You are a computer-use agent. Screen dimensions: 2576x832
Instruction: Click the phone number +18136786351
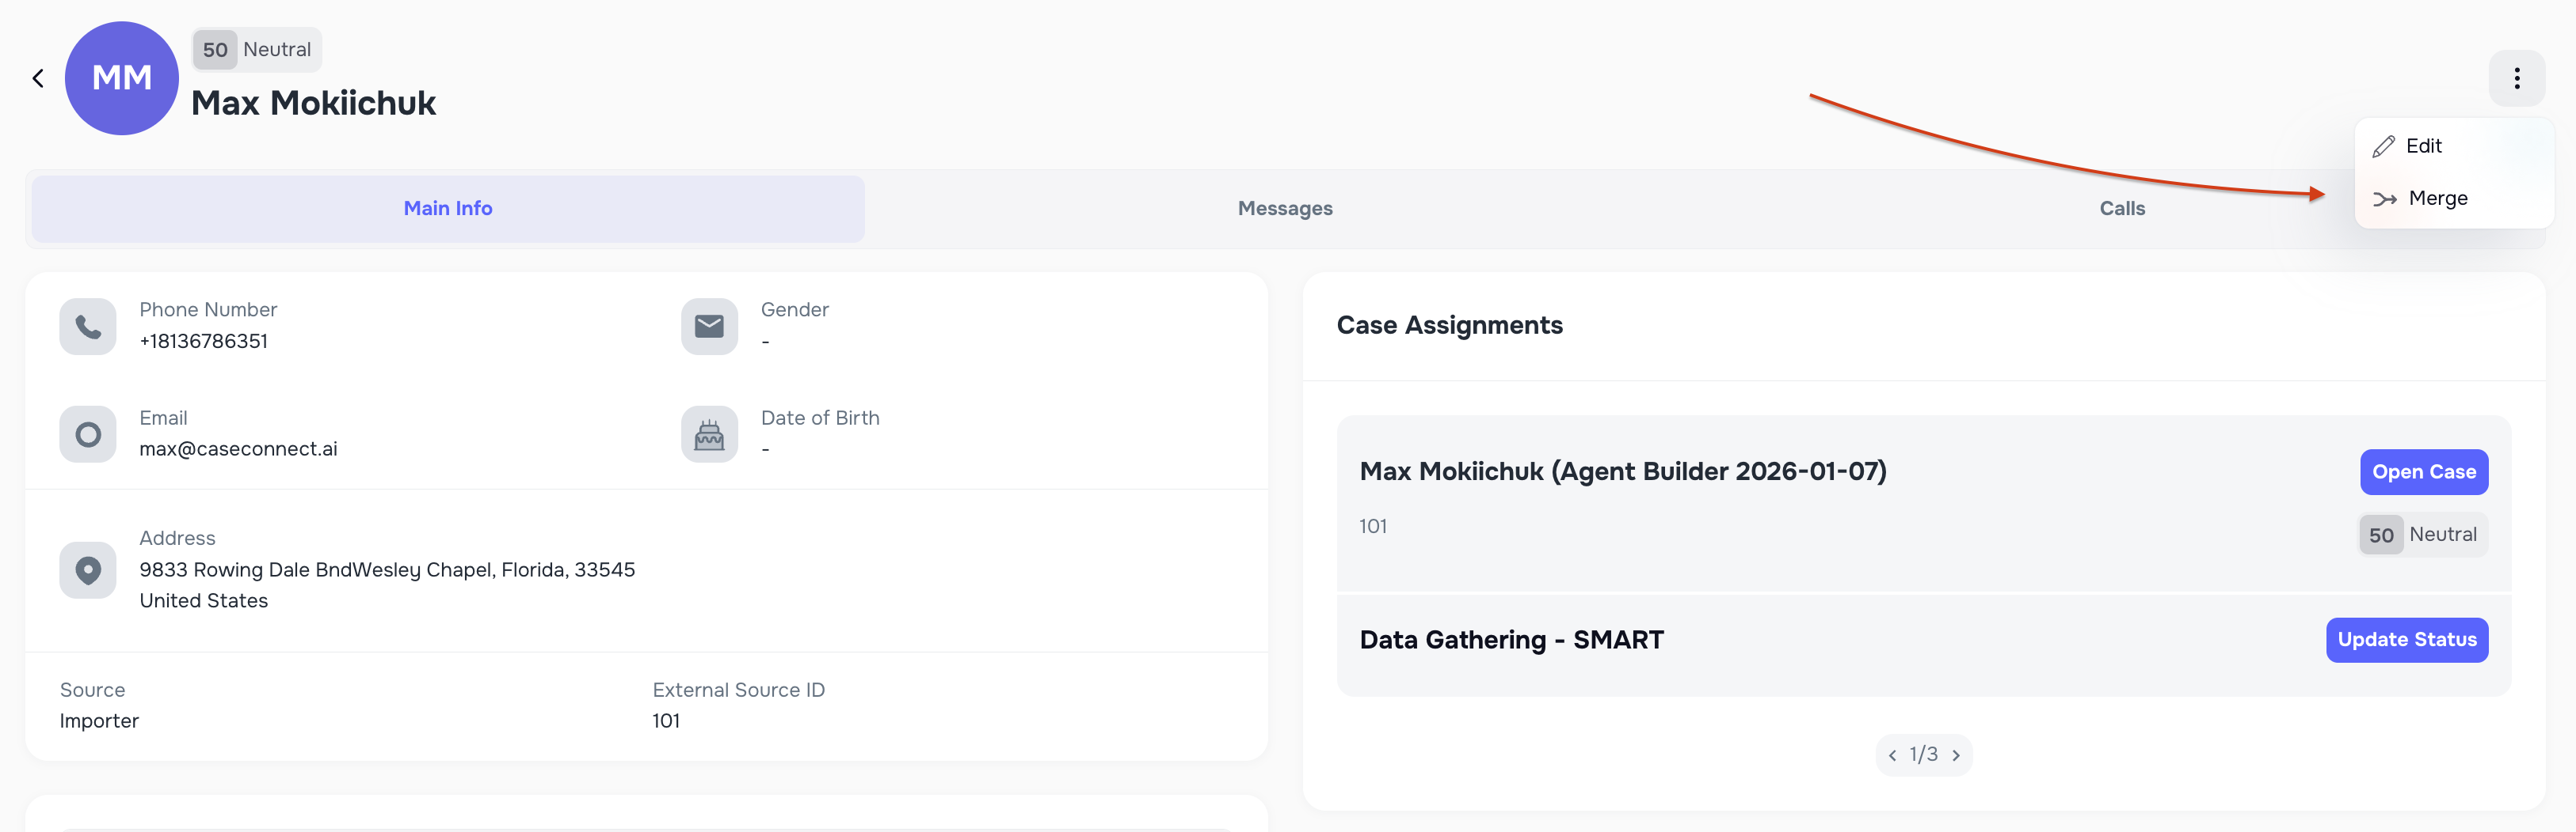click(204, 342)
